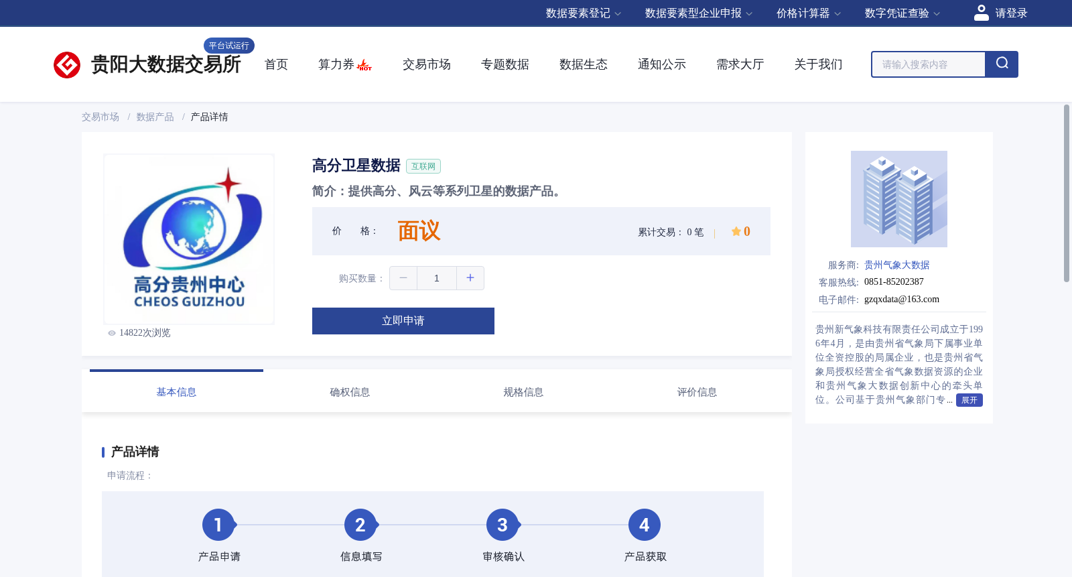Open the 数据生态 menu item
Screen dimensions: 1072x577
coord(584,64)
